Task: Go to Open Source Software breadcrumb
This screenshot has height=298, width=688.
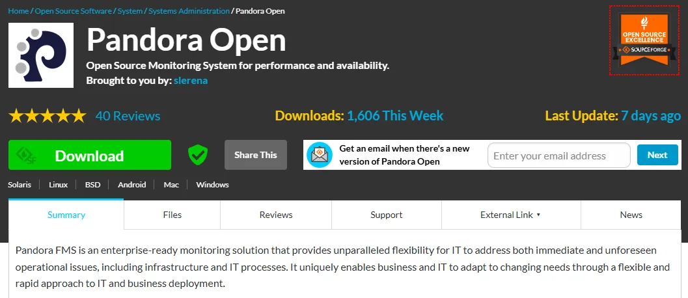Action: (73, 11)
